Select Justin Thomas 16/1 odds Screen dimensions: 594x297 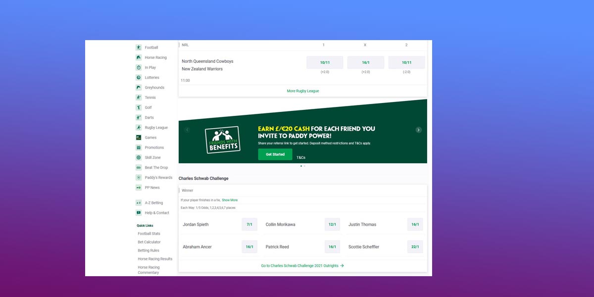click(x=415, y=224)
